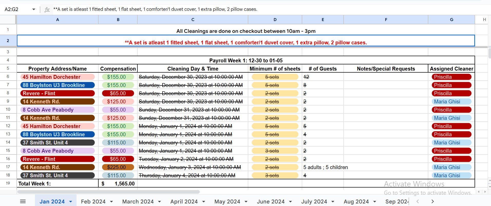Select column G header

(451, 19)
